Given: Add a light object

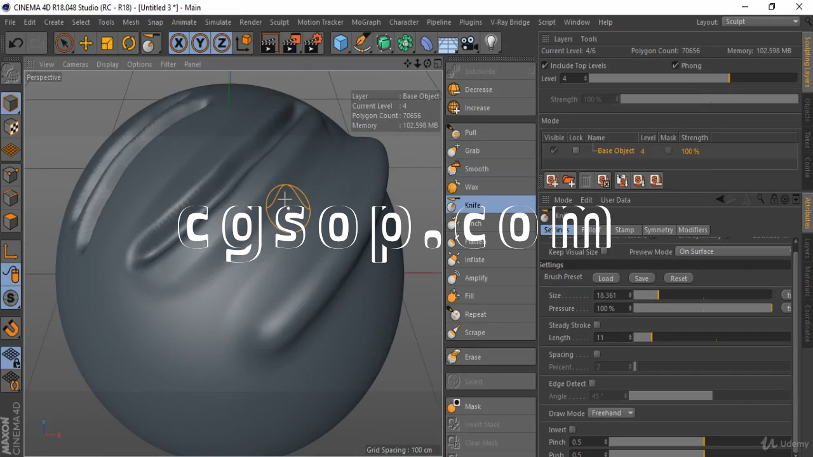Looking at the screenshot, I should point(491,43).
